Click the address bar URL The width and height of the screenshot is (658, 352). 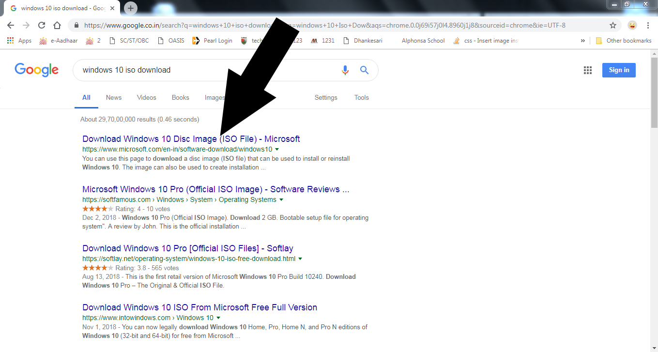click(325, 25)
